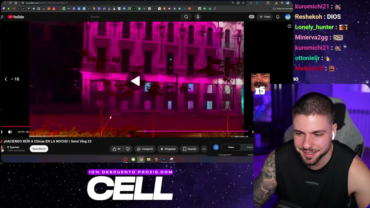Open YouTube notifications bell

tap(277, 17)
